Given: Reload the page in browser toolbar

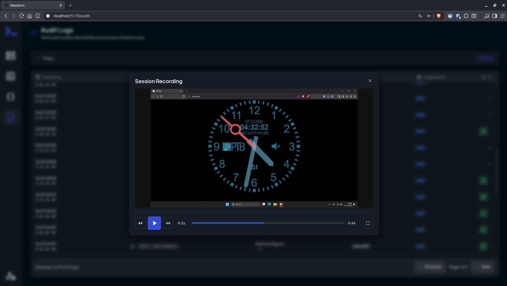Looking at the screenshot, I should (x=22, y=16).
